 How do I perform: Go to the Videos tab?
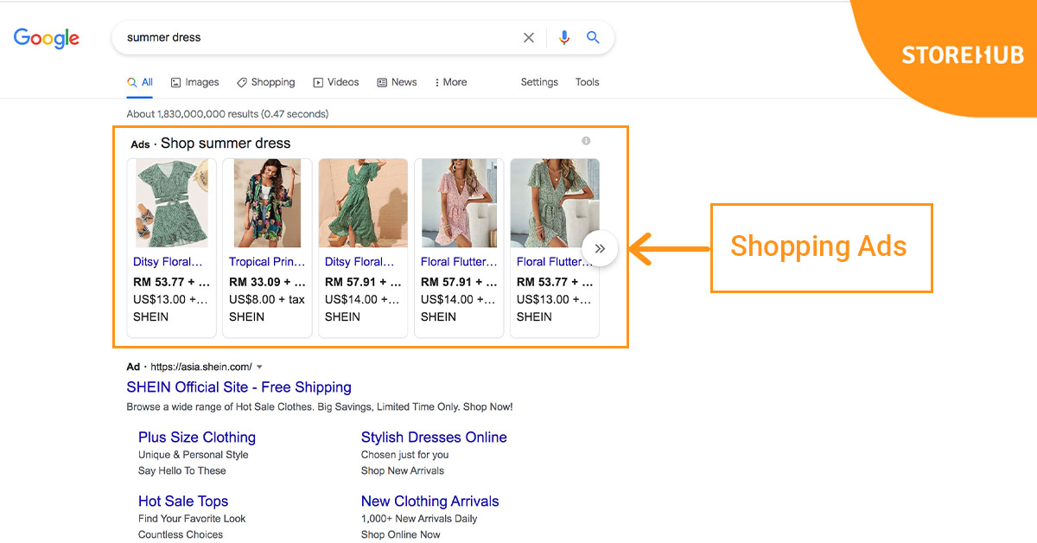336,82
